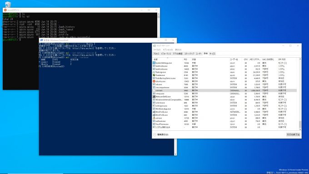The width and height of the screenshot is (309, 174).
Task: Sort by the メモリ column header
Action: [x=255, y=60]
